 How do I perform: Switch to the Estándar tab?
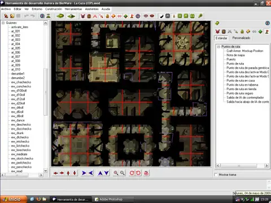[221, 38]
